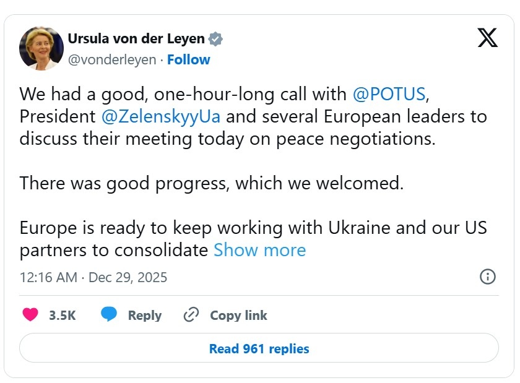Viewport: 520px width, 383px height.
Task: Open the tweet info icon
Action: click(x=488, y=277)
